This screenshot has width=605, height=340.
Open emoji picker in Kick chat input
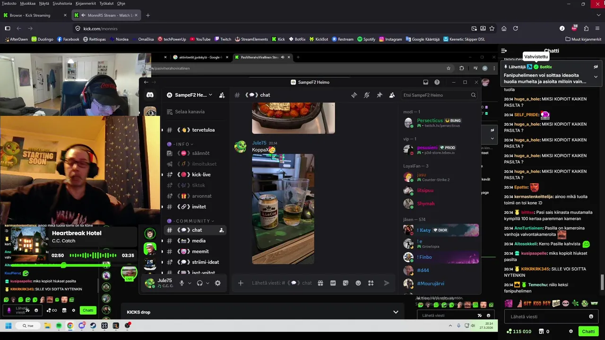(591, 316)
